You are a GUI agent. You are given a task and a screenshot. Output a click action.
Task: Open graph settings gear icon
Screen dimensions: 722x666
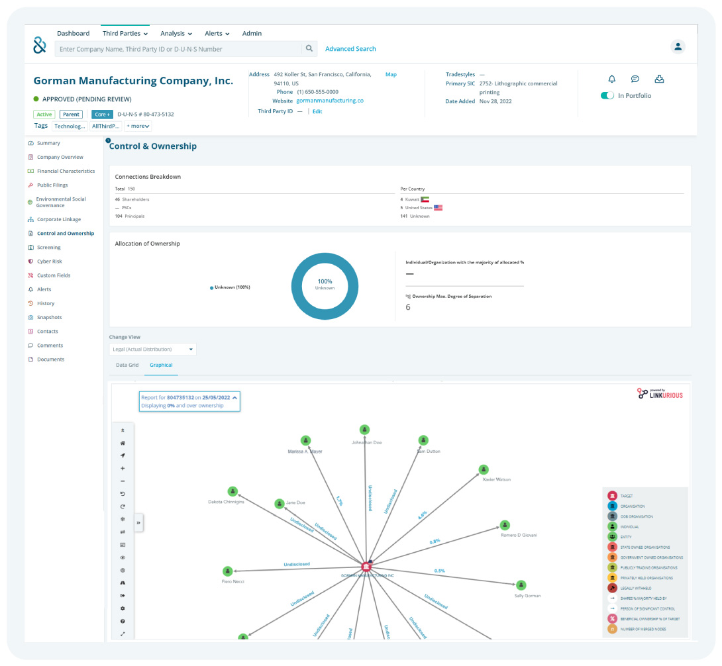[x=123, y=608]
